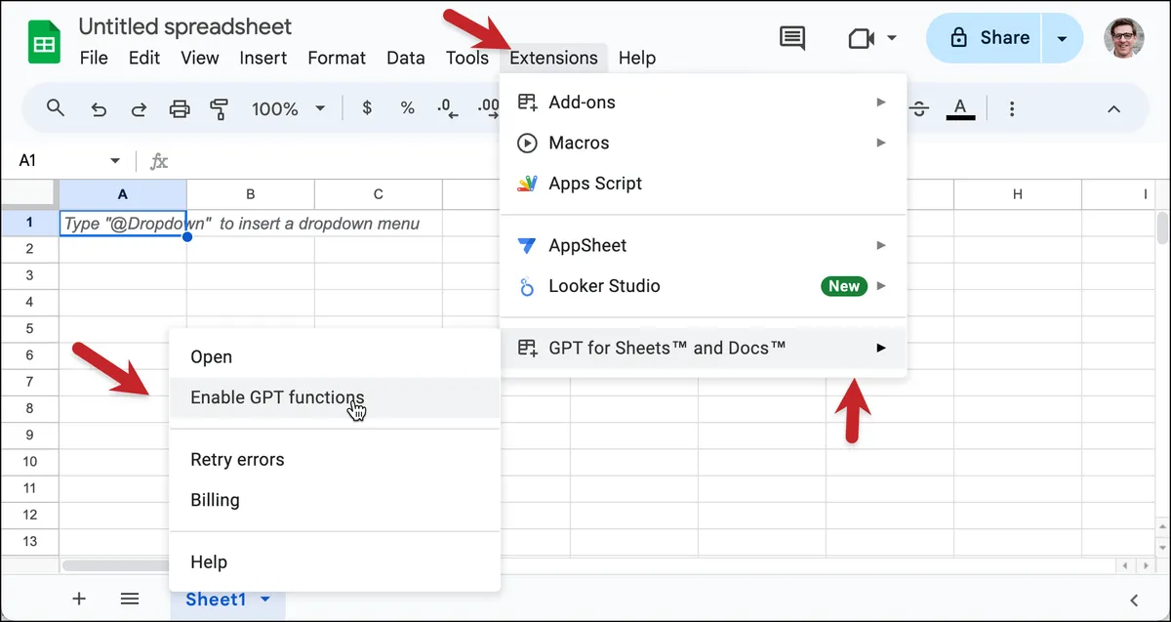Select cell A1
1171x622 pixels.
(x=123, y=223)
